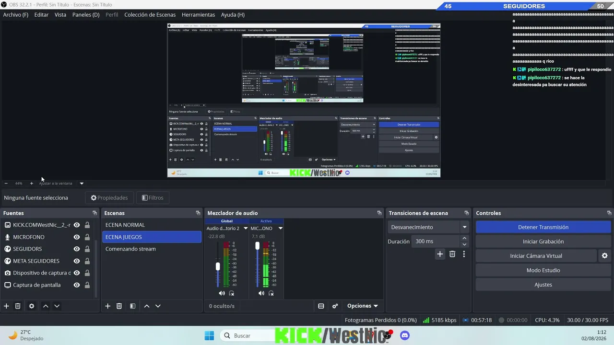
Task: Toggle monitoring headphone icon for MICROFONO channel
Action: tap(271, 293)
